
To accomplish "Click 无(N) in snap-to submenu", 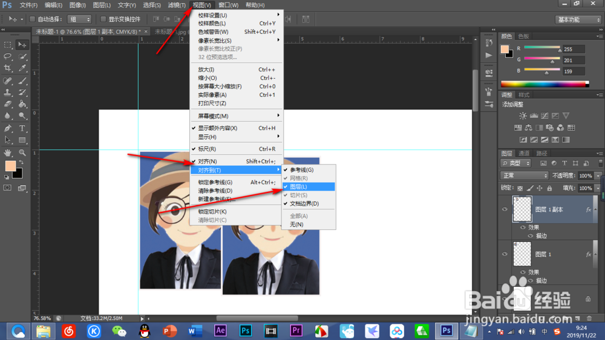I will tap(309, 224).
